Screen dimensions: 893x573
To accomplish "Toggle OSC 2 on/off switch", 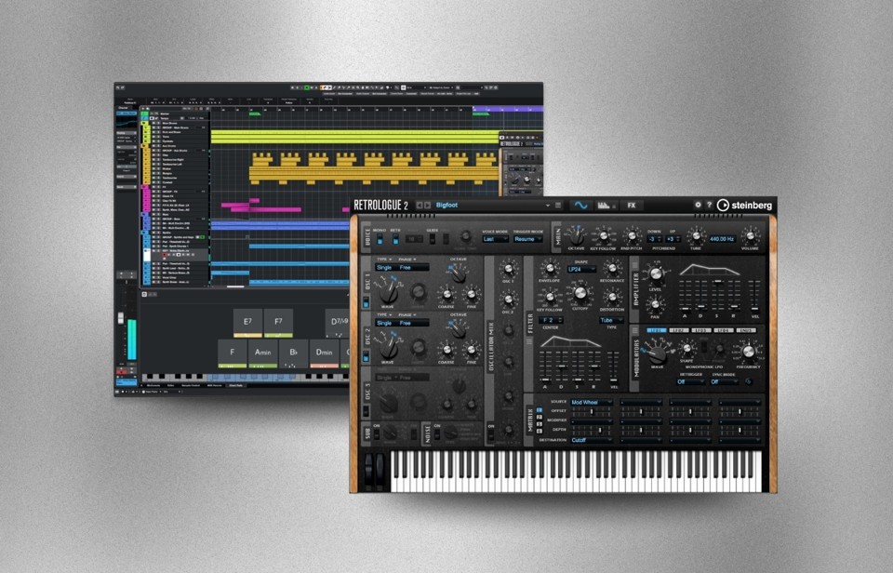I will [x=366, y=356].
